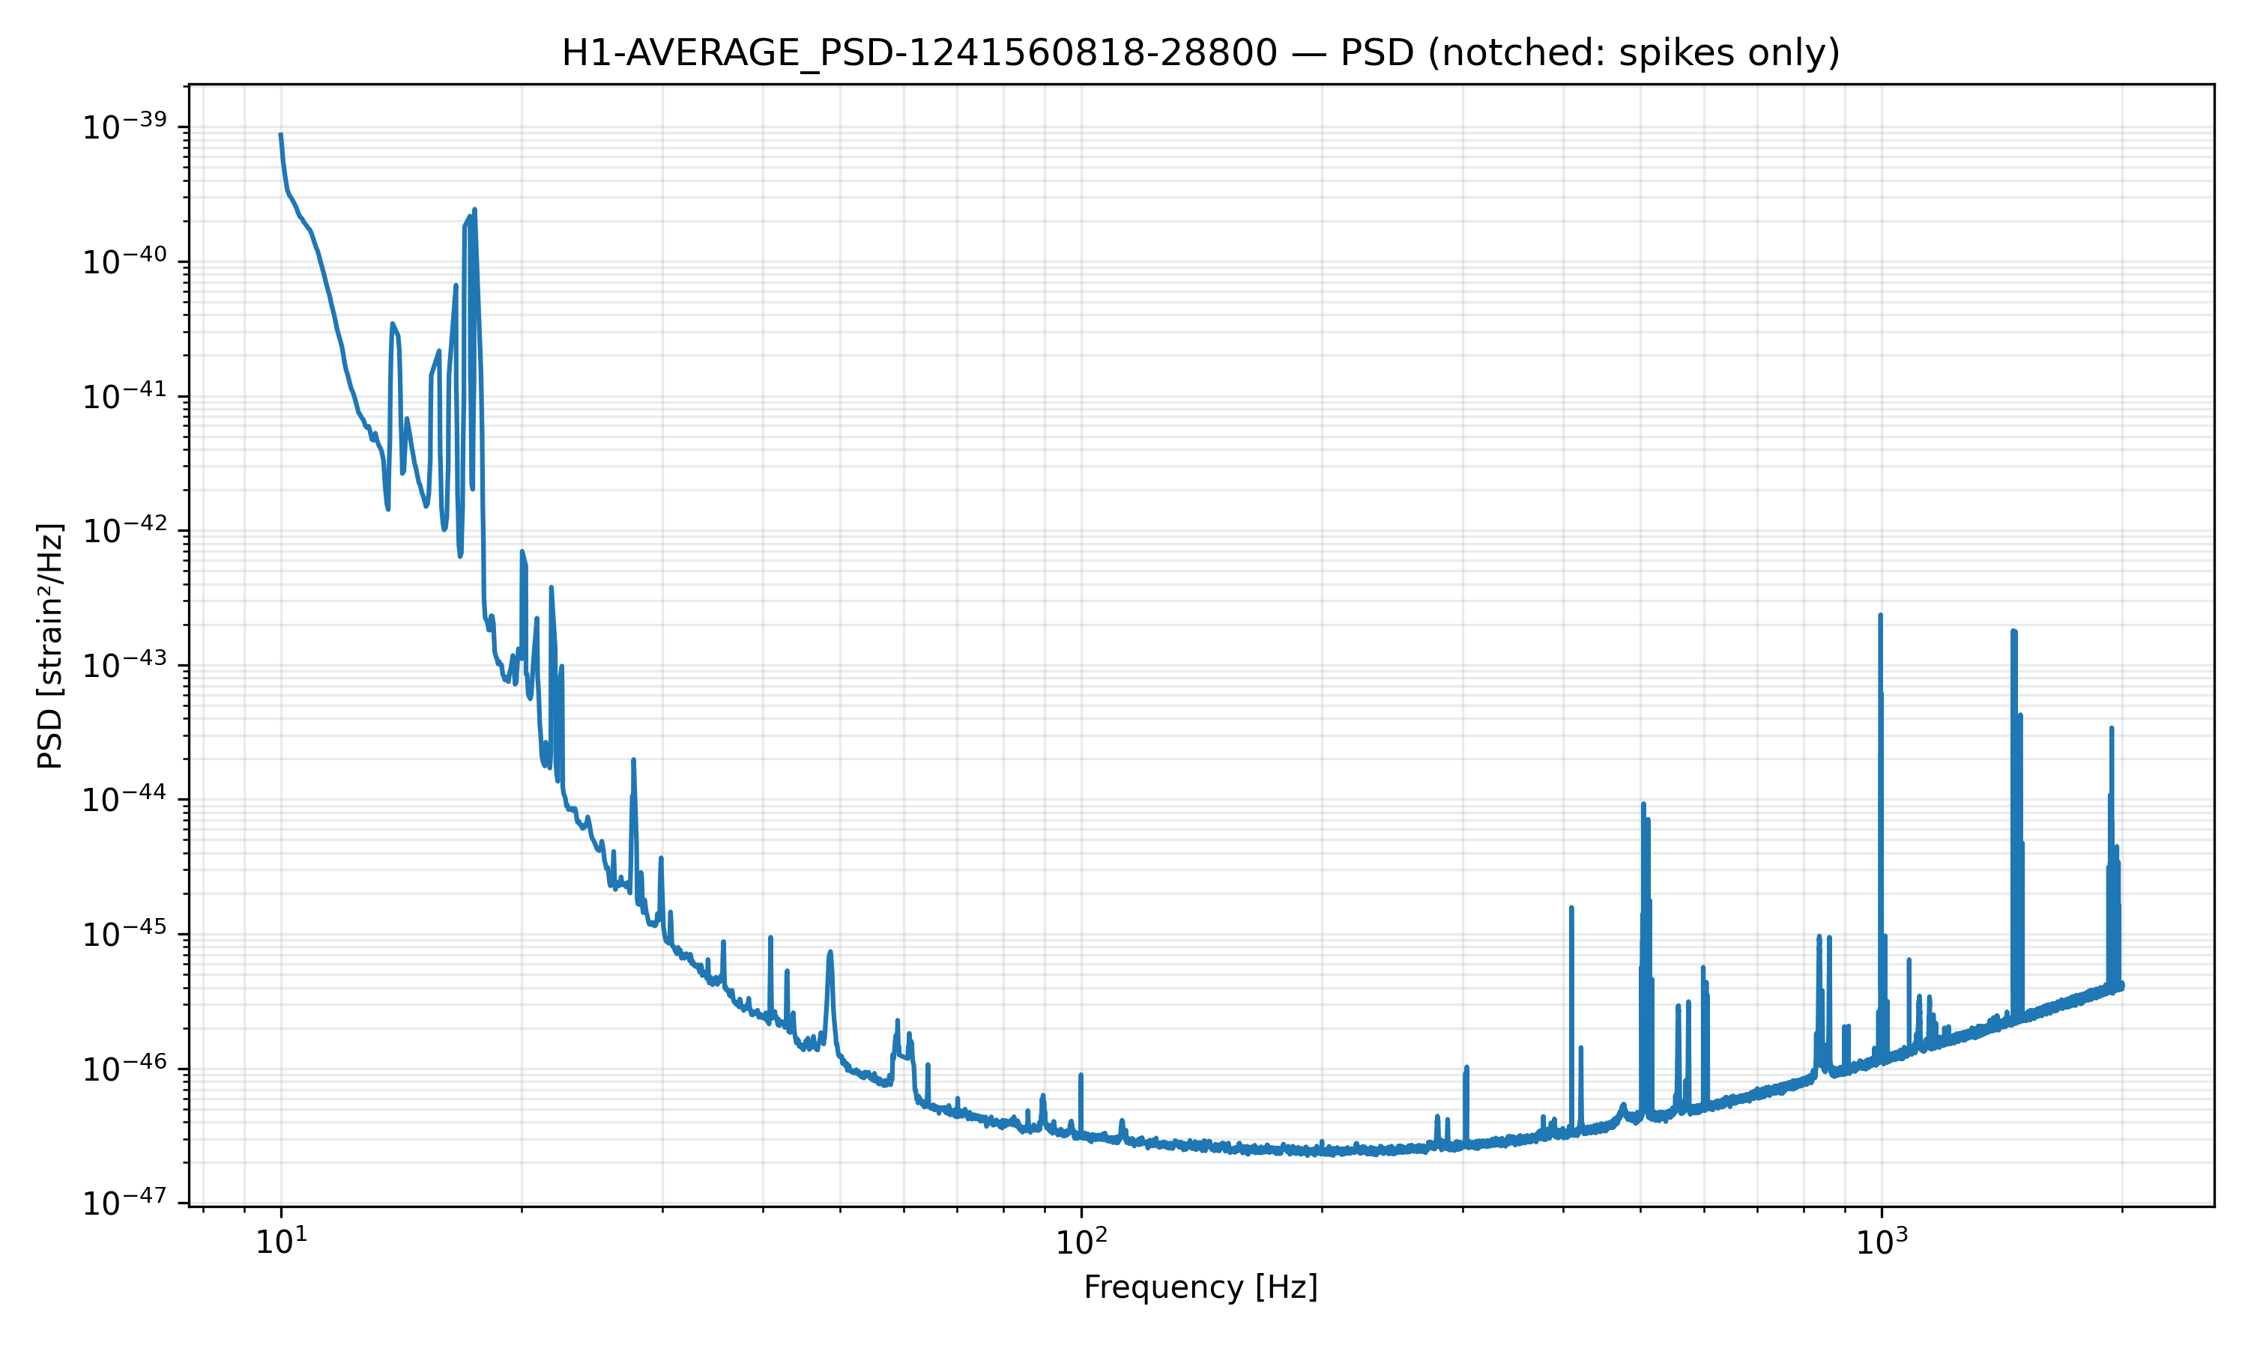This screenshot has width=2248, height=1348.
Task: Click the 10^-43 y-axis tick label
Action: (x=125, y=666)
